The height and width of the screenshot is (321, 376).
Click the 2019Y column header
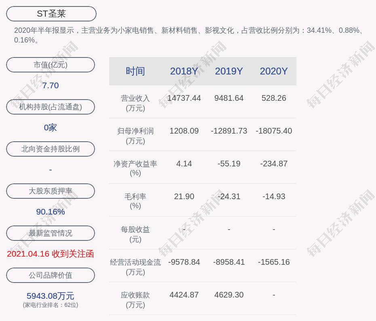[229, 71]
